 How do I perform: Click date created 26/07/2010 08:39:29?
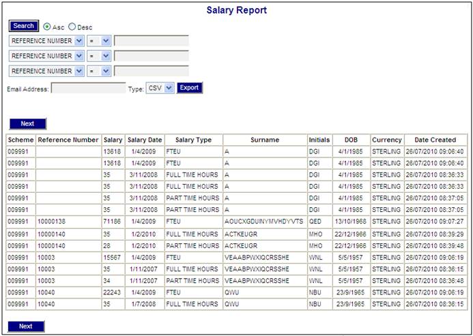point(435,234)
